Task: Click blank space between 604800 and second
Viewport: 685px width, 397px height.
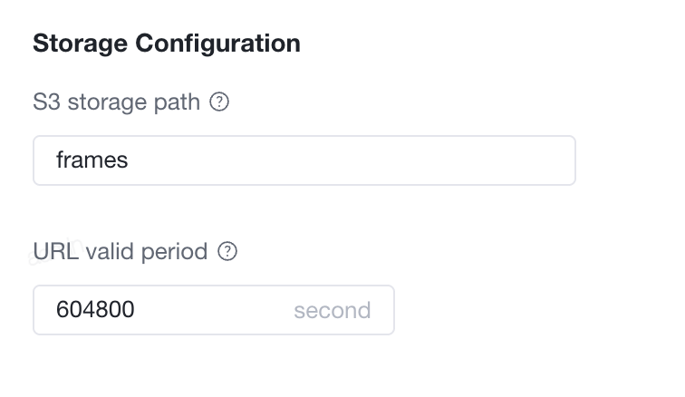Action: [214, 310]
